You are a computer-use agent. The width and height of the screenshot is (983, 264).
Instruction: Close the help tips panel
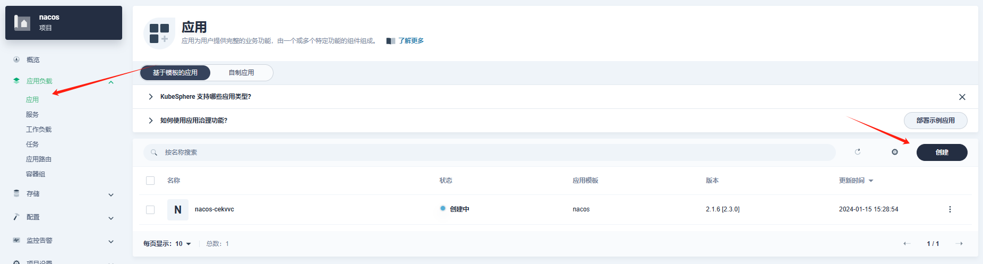pos(962,97)
